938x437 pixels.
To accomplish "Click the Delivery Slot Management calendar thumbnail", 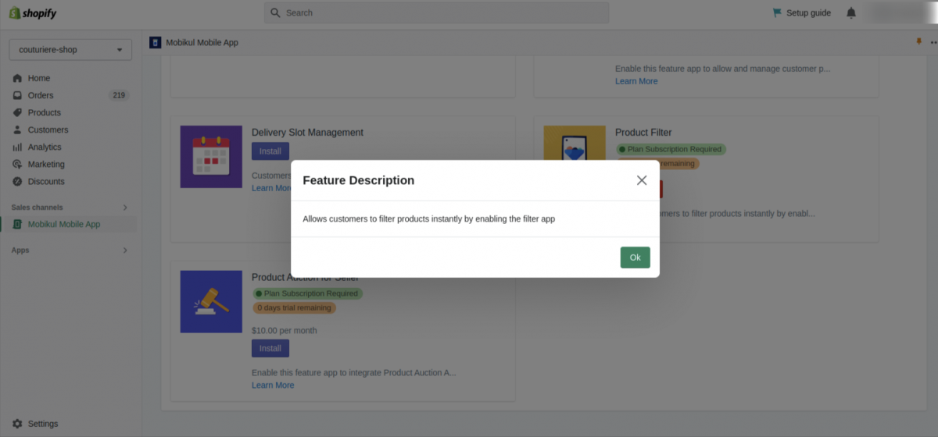I will pos(211,157).
